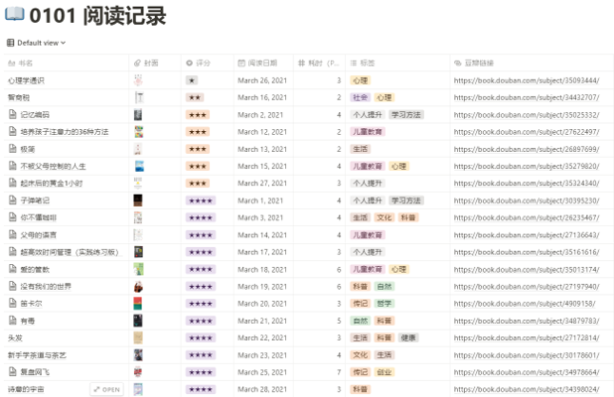Click the book title 新手学茶道与茶艺
The height and width of the screenshot is (397, 614).
coord(37,355)
